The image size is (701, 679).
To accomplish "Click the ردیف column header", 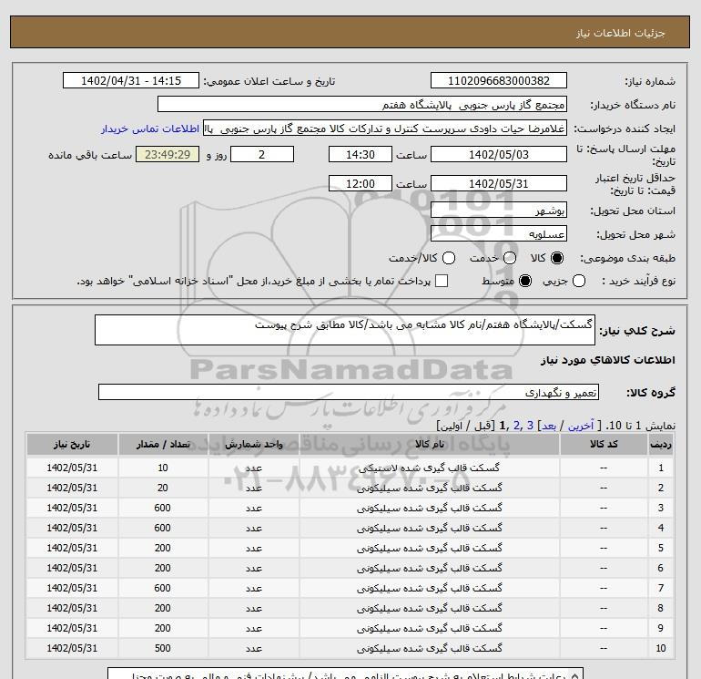I will coord(661,444).
